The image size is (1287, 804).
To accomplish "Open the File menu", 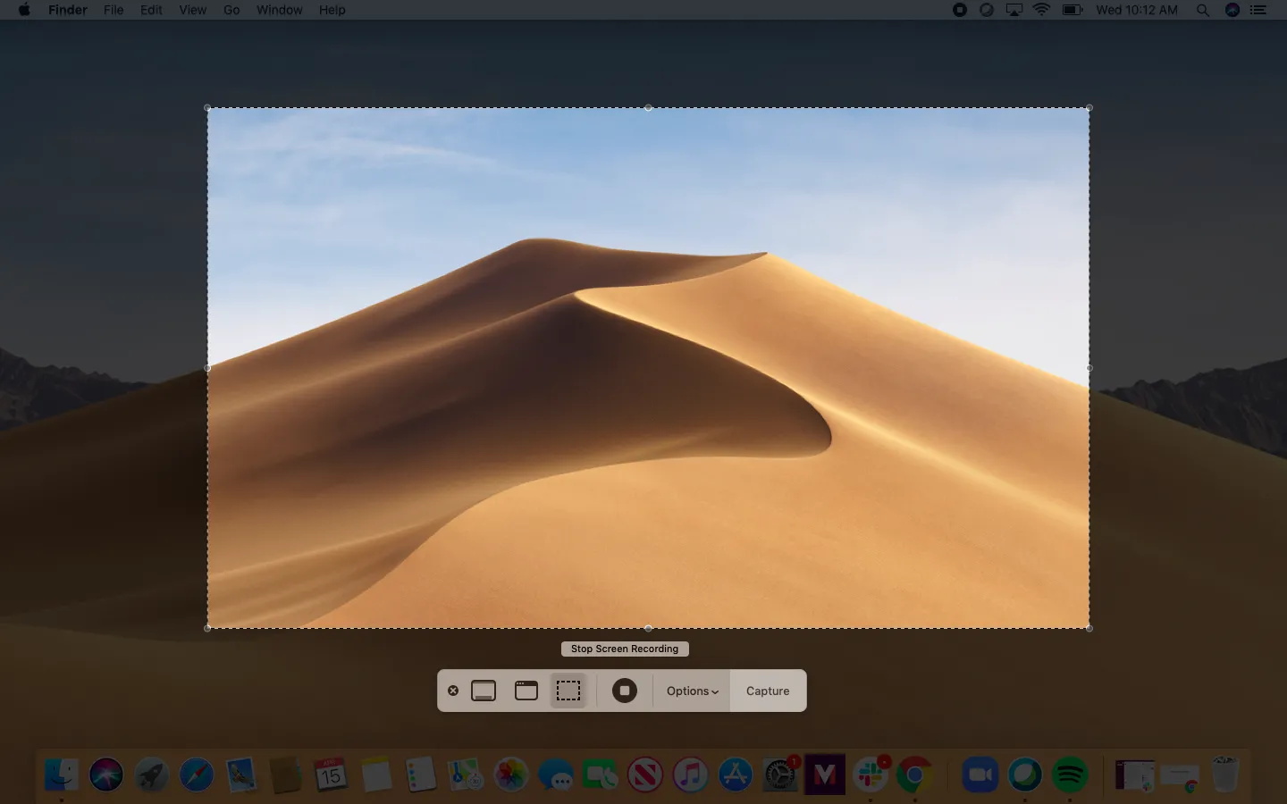I will (x=114, y=10).
